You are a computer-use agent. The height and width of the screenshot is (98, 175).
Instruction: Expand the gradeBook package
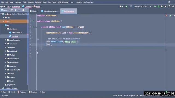(x=5, y=51)
